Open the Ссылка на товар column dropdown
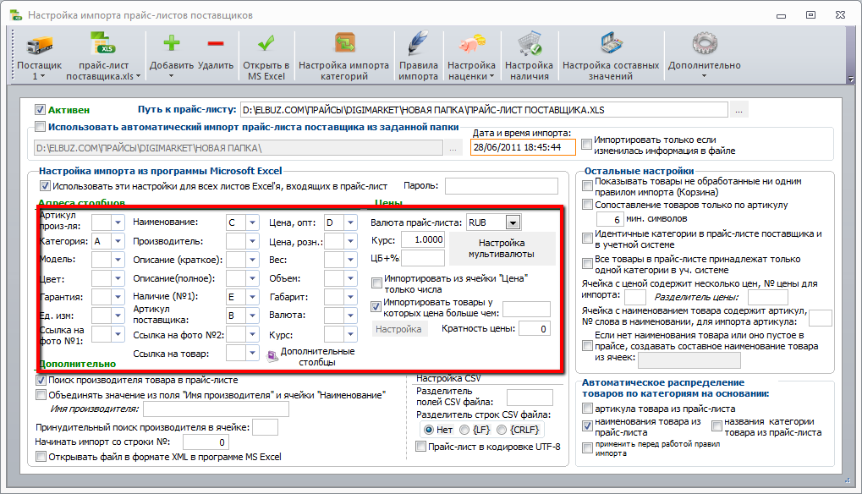The width and height of the screenshot is (862, 494). pos(252,353)
